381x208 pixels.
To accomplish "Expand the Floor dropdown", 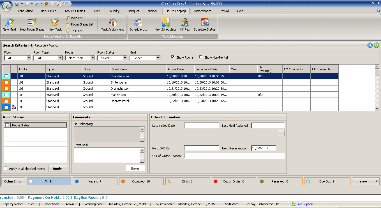I will pos(29,58).
